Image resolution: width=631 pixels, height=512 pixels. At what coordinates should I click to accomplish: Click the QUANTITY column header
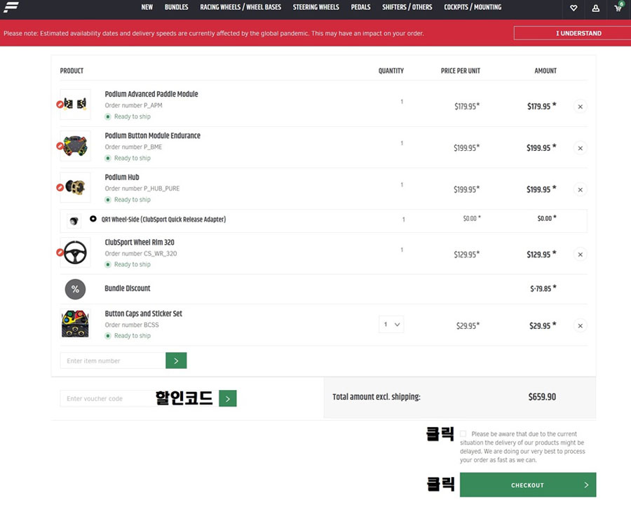click(x=391, y=71)
